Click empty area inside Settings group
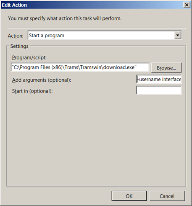Image resolution: width=192 pixels, height=206 pixels. tap(95, 139)
